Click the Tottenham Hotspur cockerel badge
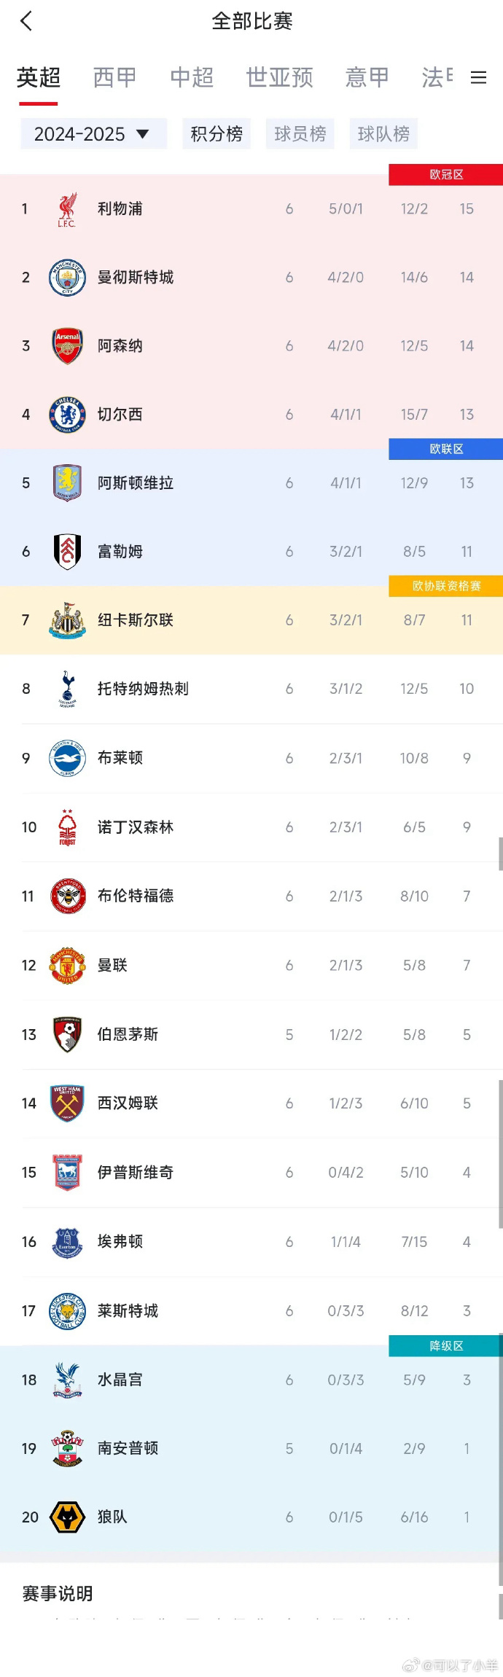 [67, 689]
